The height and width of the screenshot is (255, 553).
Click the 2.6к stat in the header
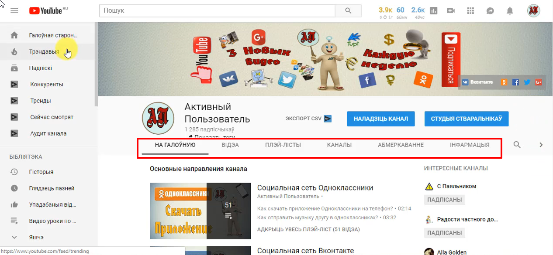[x=418, y=10]
